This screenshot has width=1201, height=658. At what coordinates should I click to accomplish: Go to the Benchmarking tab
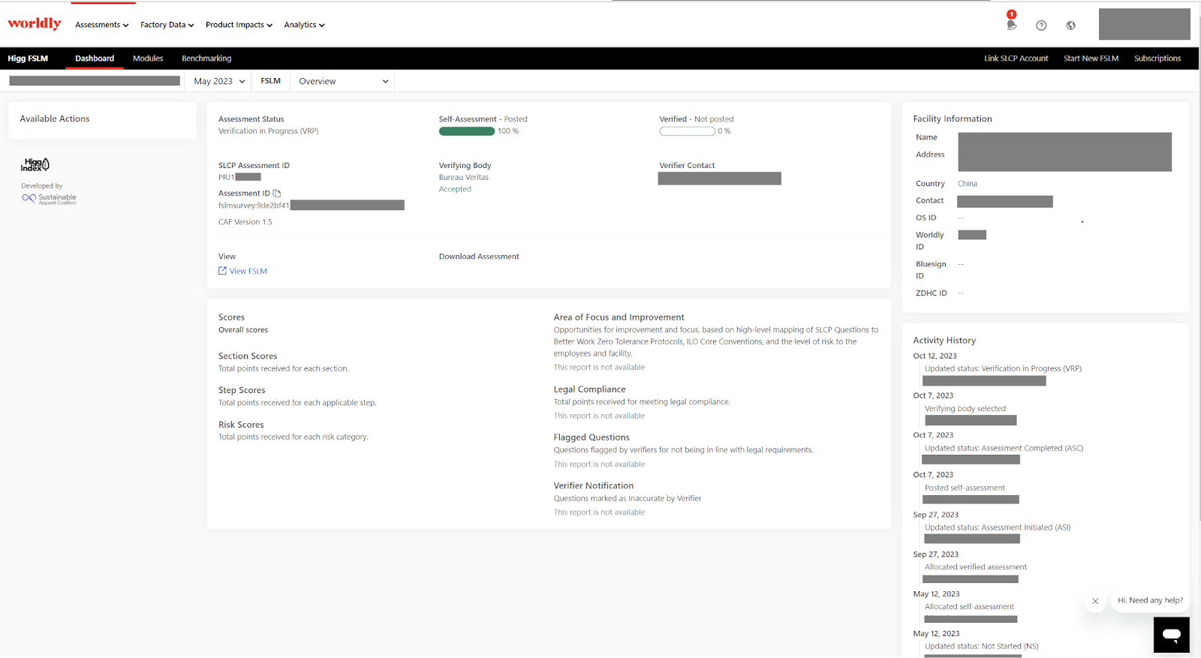tap(206, 59)
